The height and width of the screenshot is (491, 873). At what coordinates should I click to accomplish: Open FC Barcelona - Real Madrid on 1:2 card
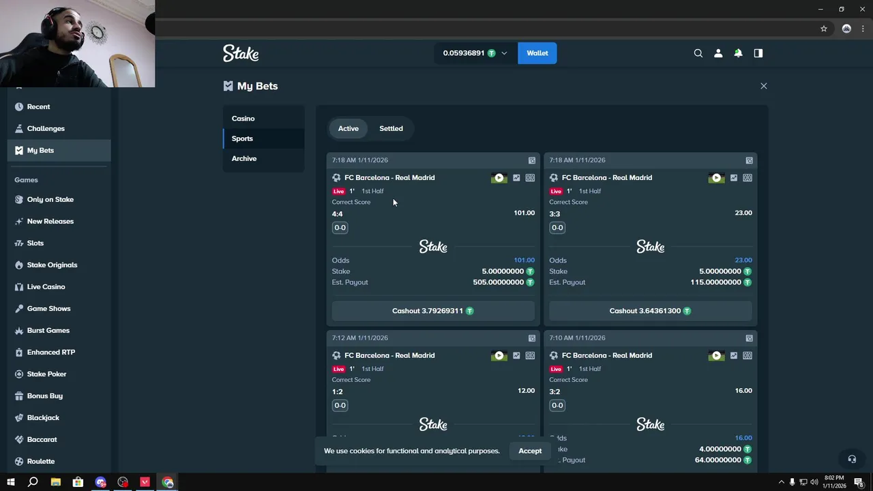coord(389,356)
